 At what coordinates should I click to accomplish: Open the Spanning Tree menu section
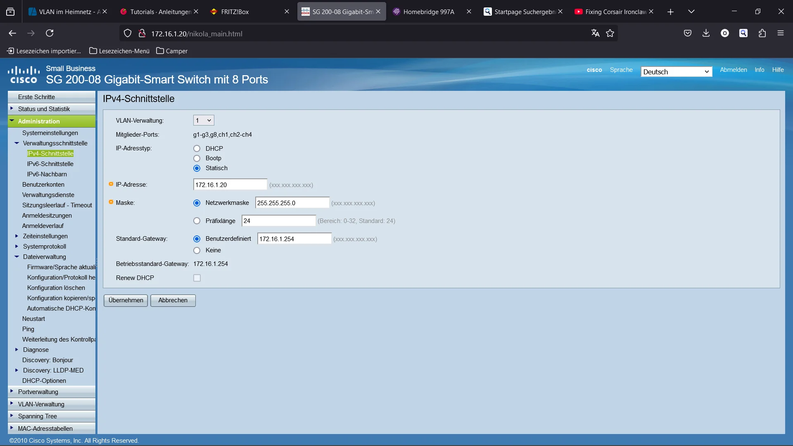(x=52, y=416)
